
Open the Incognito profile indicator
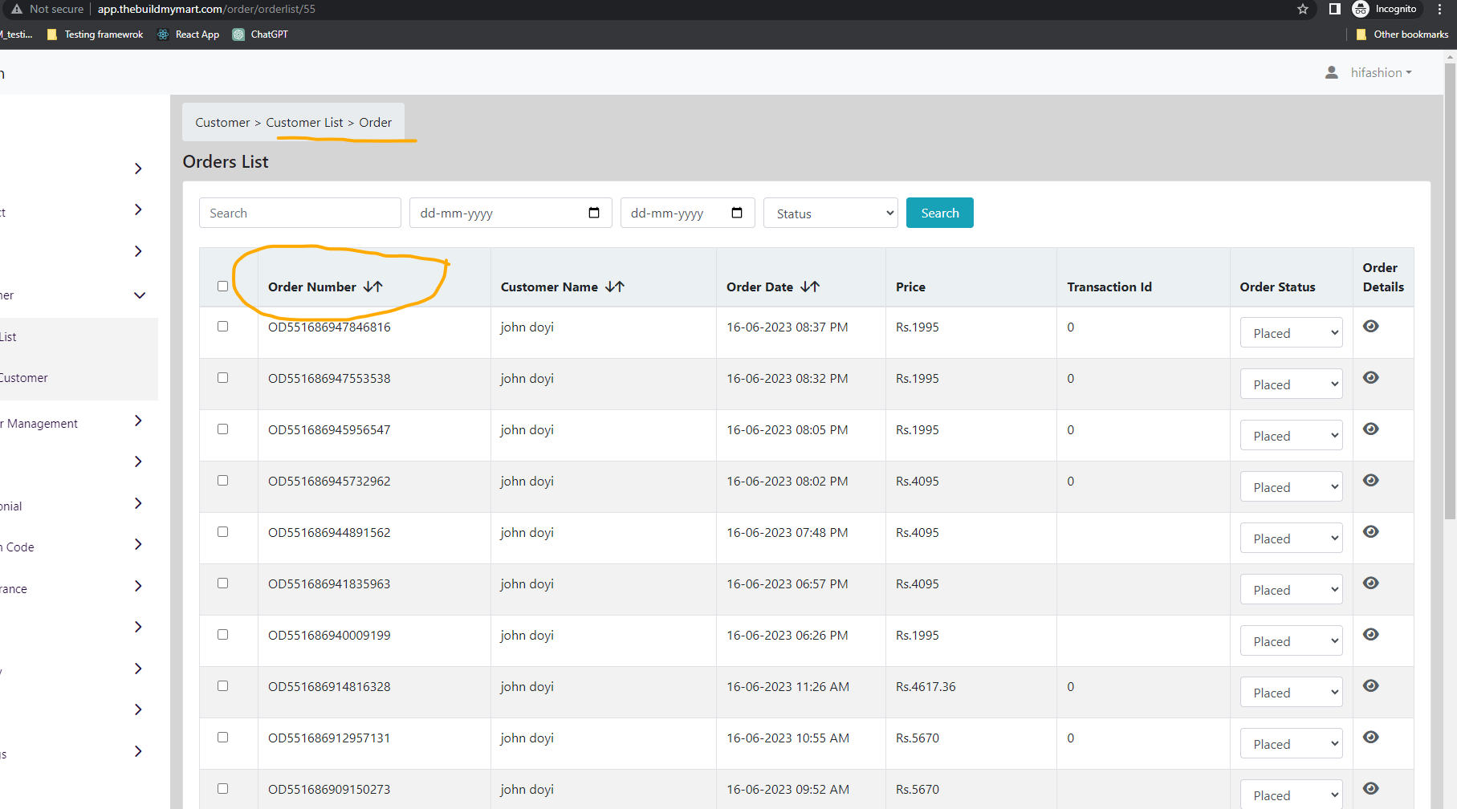pyautogui.click(x=1385, y=9)
